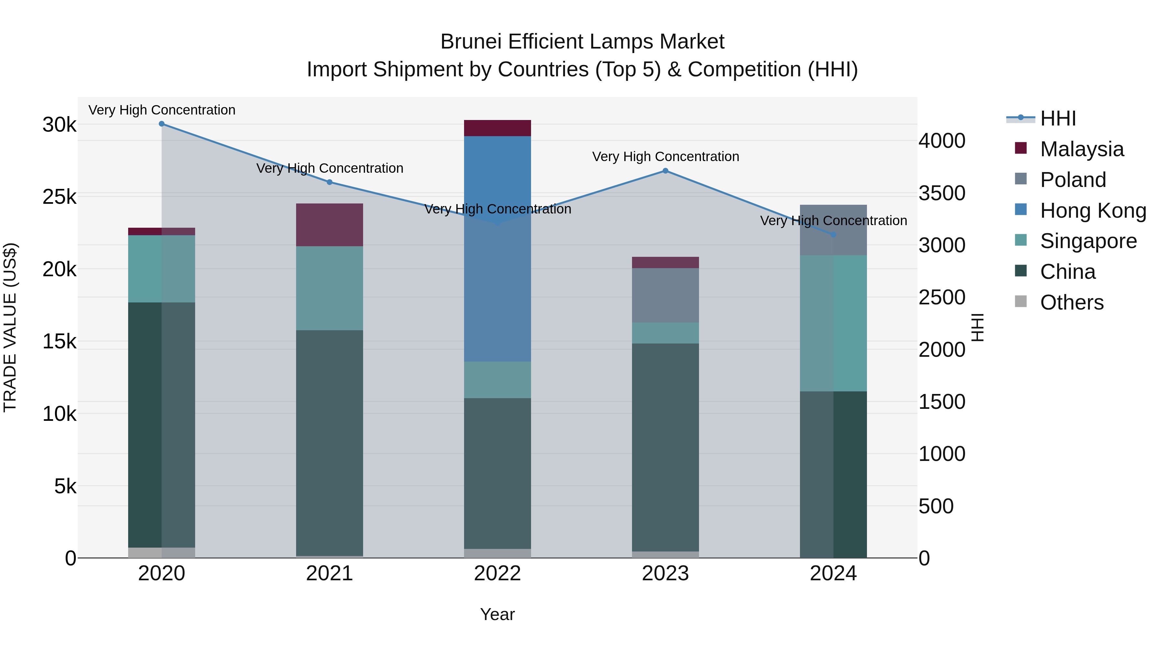Click the Malaysia segment in 2022 bar
Image resolution: width=1165 pixels, height=655 pixels.
coord(497,128)
